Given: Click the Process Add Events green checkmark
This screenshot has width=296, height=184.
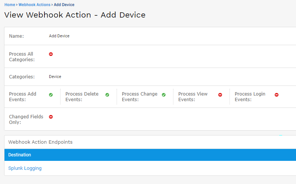Looking at the screenshot, I should [51, 95].
